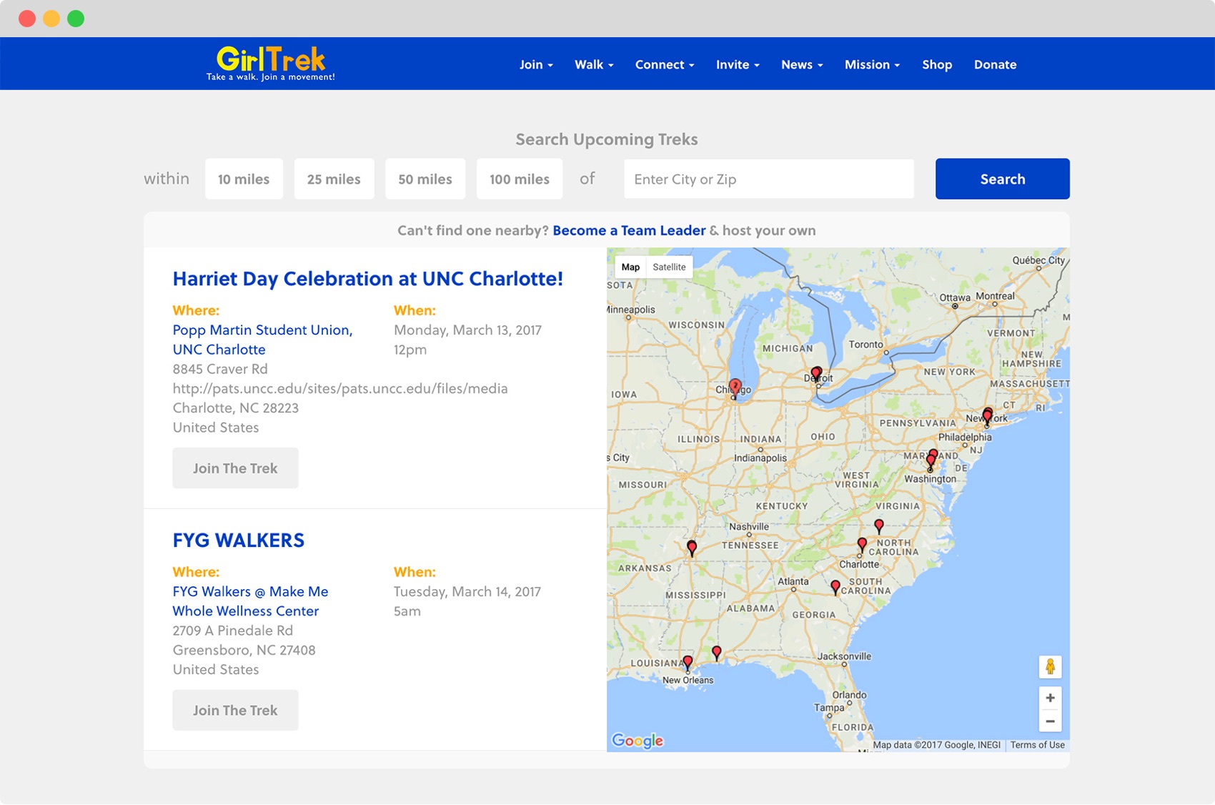Image resolution: width=1215 pixels, height=805 pixels.
Task: Zoom out the map with minus
Action: (x=1050, y=721)
